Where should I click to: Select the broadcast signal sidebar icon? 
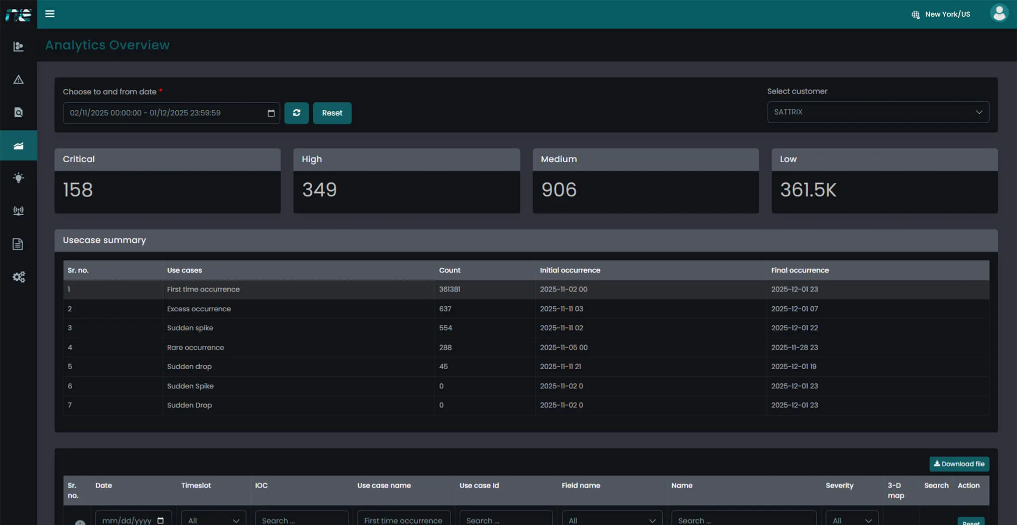(x=18, y=210)
